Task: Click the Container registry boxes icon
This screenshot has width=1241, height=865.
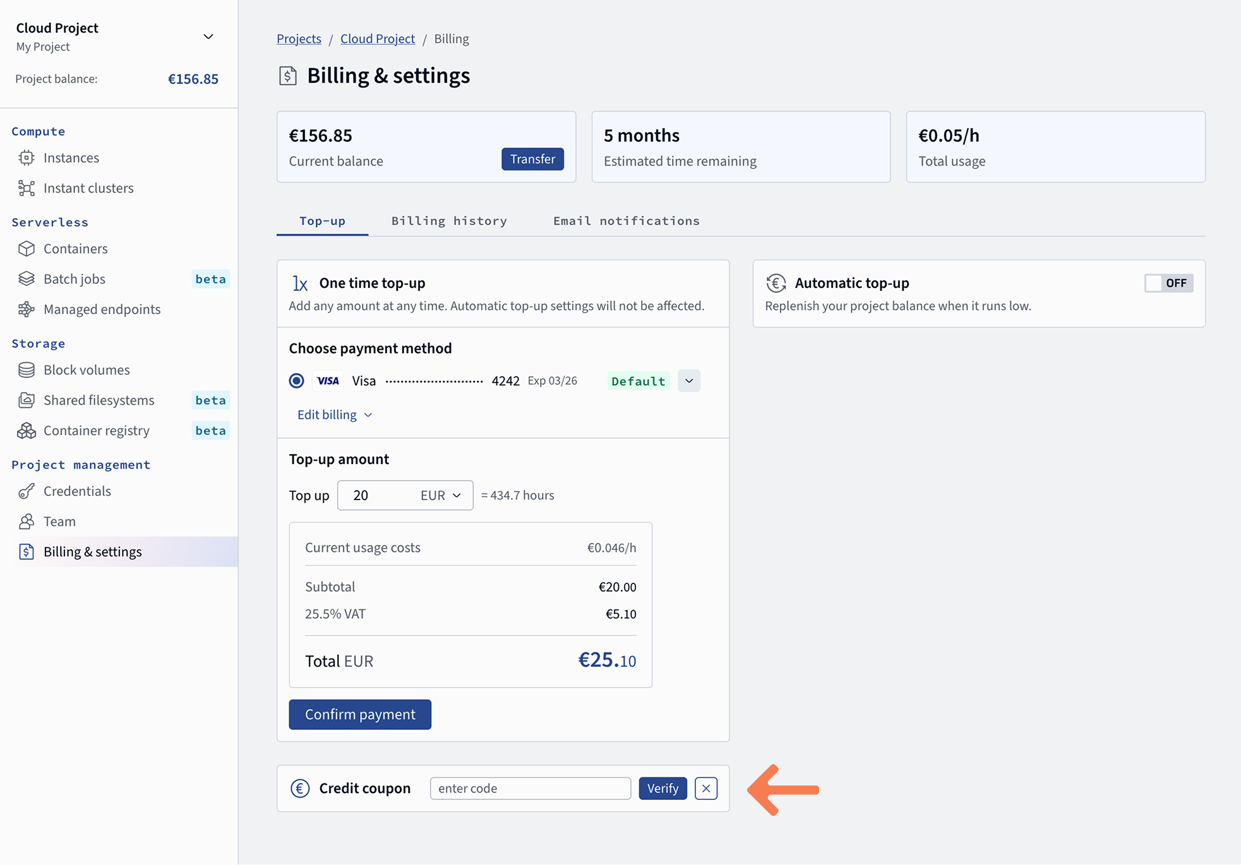Action: 26,431
